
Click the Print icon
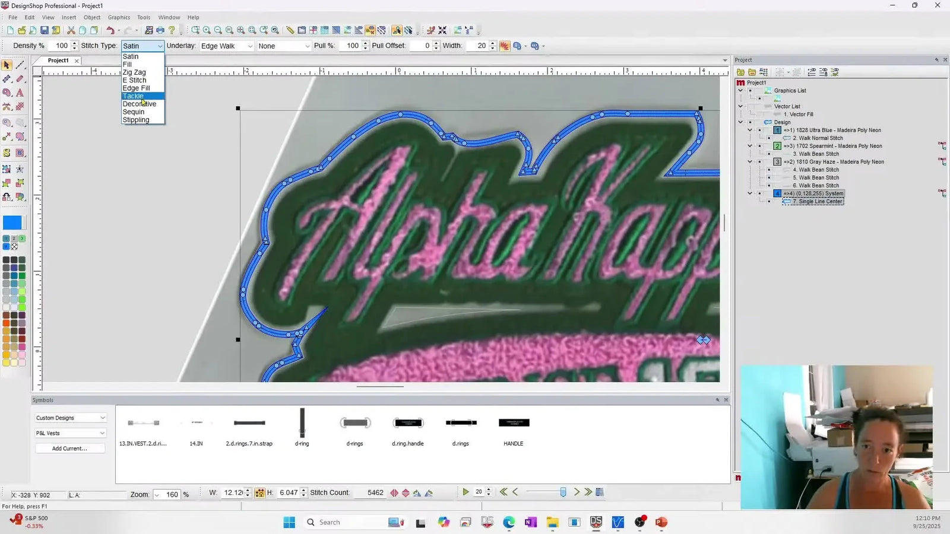click(160, 30)
